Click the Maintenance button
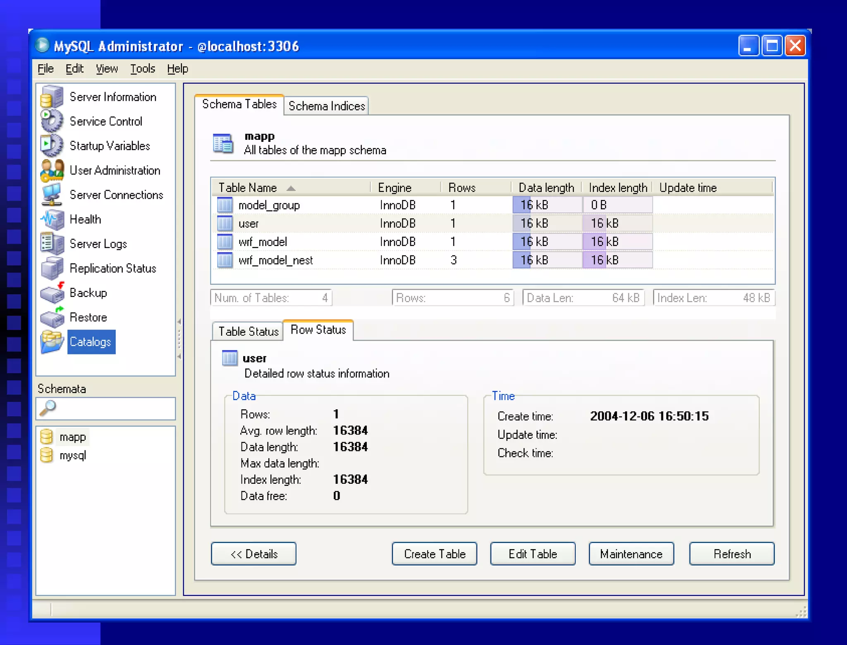Screen dimensions: 847x645 point(631,554)
